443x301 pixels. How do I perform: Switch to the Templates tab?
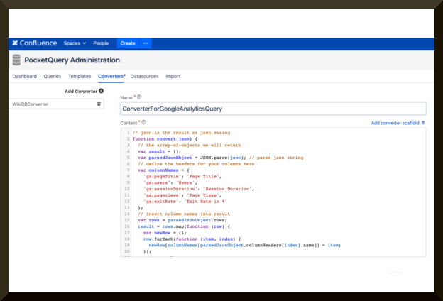(80, 76)
